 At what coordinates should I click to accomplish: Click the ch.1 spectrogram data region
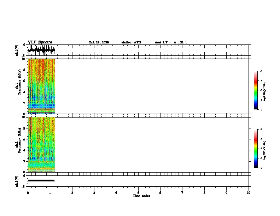tap(41, 86)
